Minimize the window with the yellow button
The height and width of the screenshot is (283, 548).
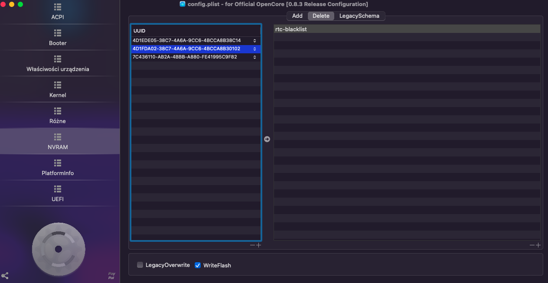click(x=12, y=4)
